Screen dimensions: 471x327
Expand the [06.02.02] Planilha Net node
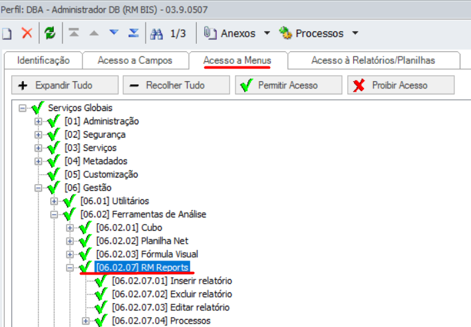click(70, 241)
